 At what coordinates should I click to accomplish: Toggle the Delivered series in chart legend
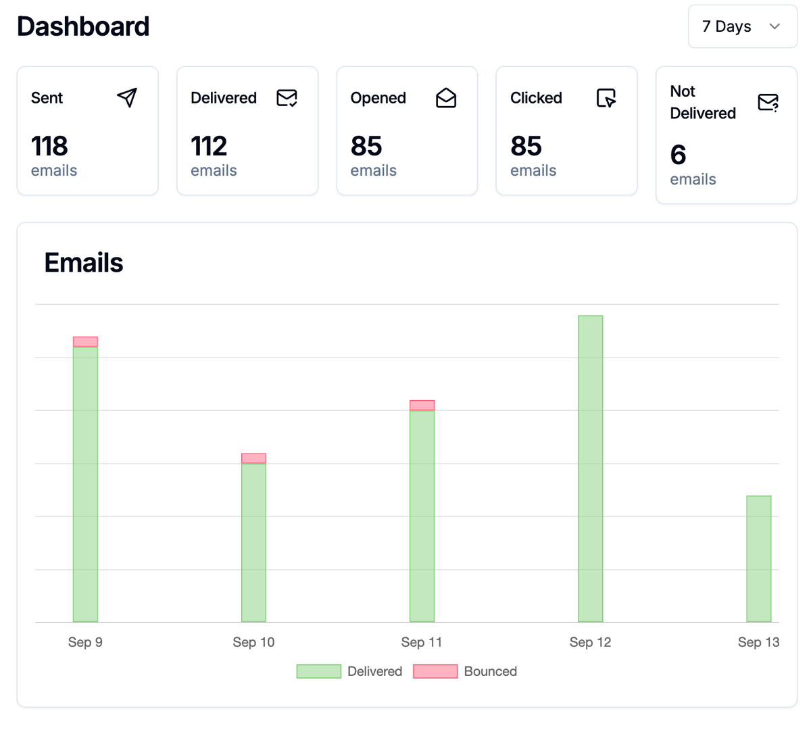click(x=374, y=671)
